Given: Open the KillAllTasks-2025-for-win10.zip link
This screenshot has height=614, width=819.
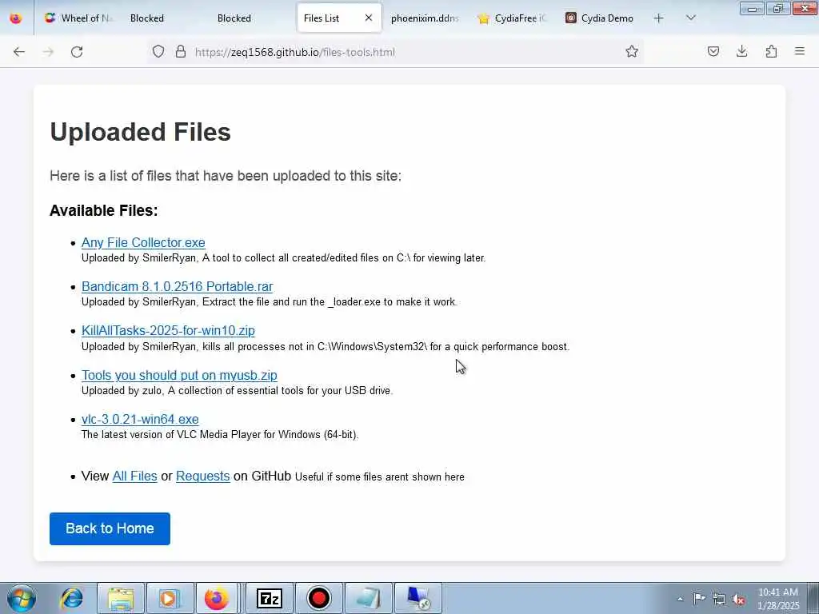Looking at the screenshot, I should [168, 330].
